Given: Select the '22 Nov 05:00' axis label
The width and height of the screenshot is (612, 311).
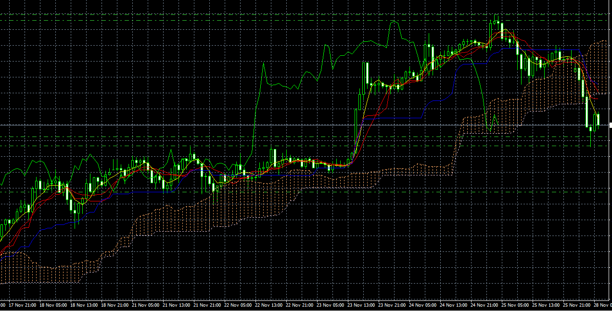Looking at the screenshot, I should (238, 305).
